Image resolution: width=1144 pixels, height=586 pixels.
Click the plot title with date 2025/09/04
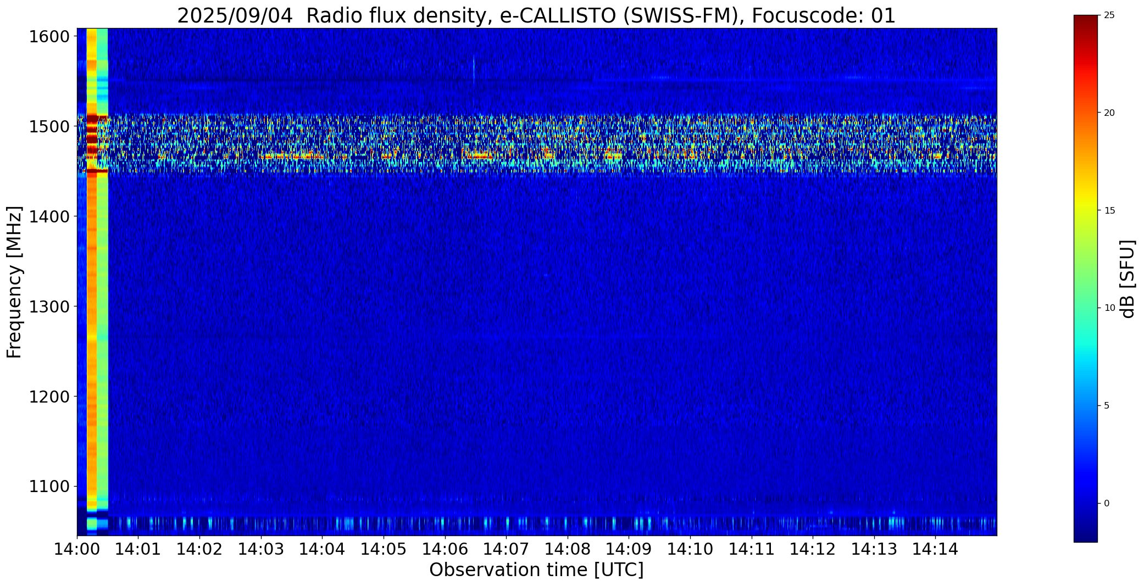[x=536, y=15]
